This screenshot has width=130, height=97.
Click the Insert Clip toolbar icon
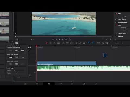pos(64,43)
